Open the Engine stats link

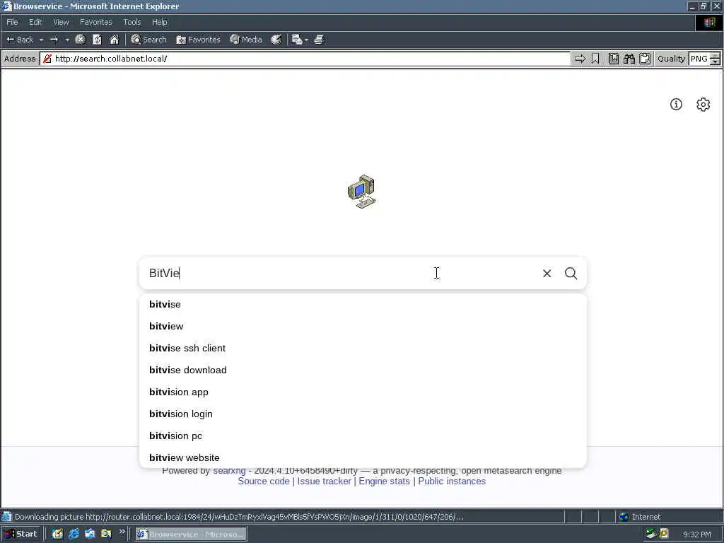[384, 481]
